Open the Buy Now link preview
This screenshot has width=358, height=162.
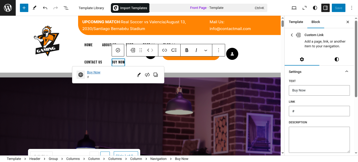click(x=94, y=72)
